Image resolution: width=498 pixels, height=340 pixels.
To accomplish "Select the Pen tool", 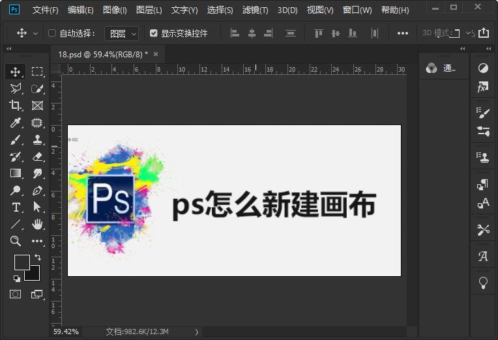I will point(37,190).
